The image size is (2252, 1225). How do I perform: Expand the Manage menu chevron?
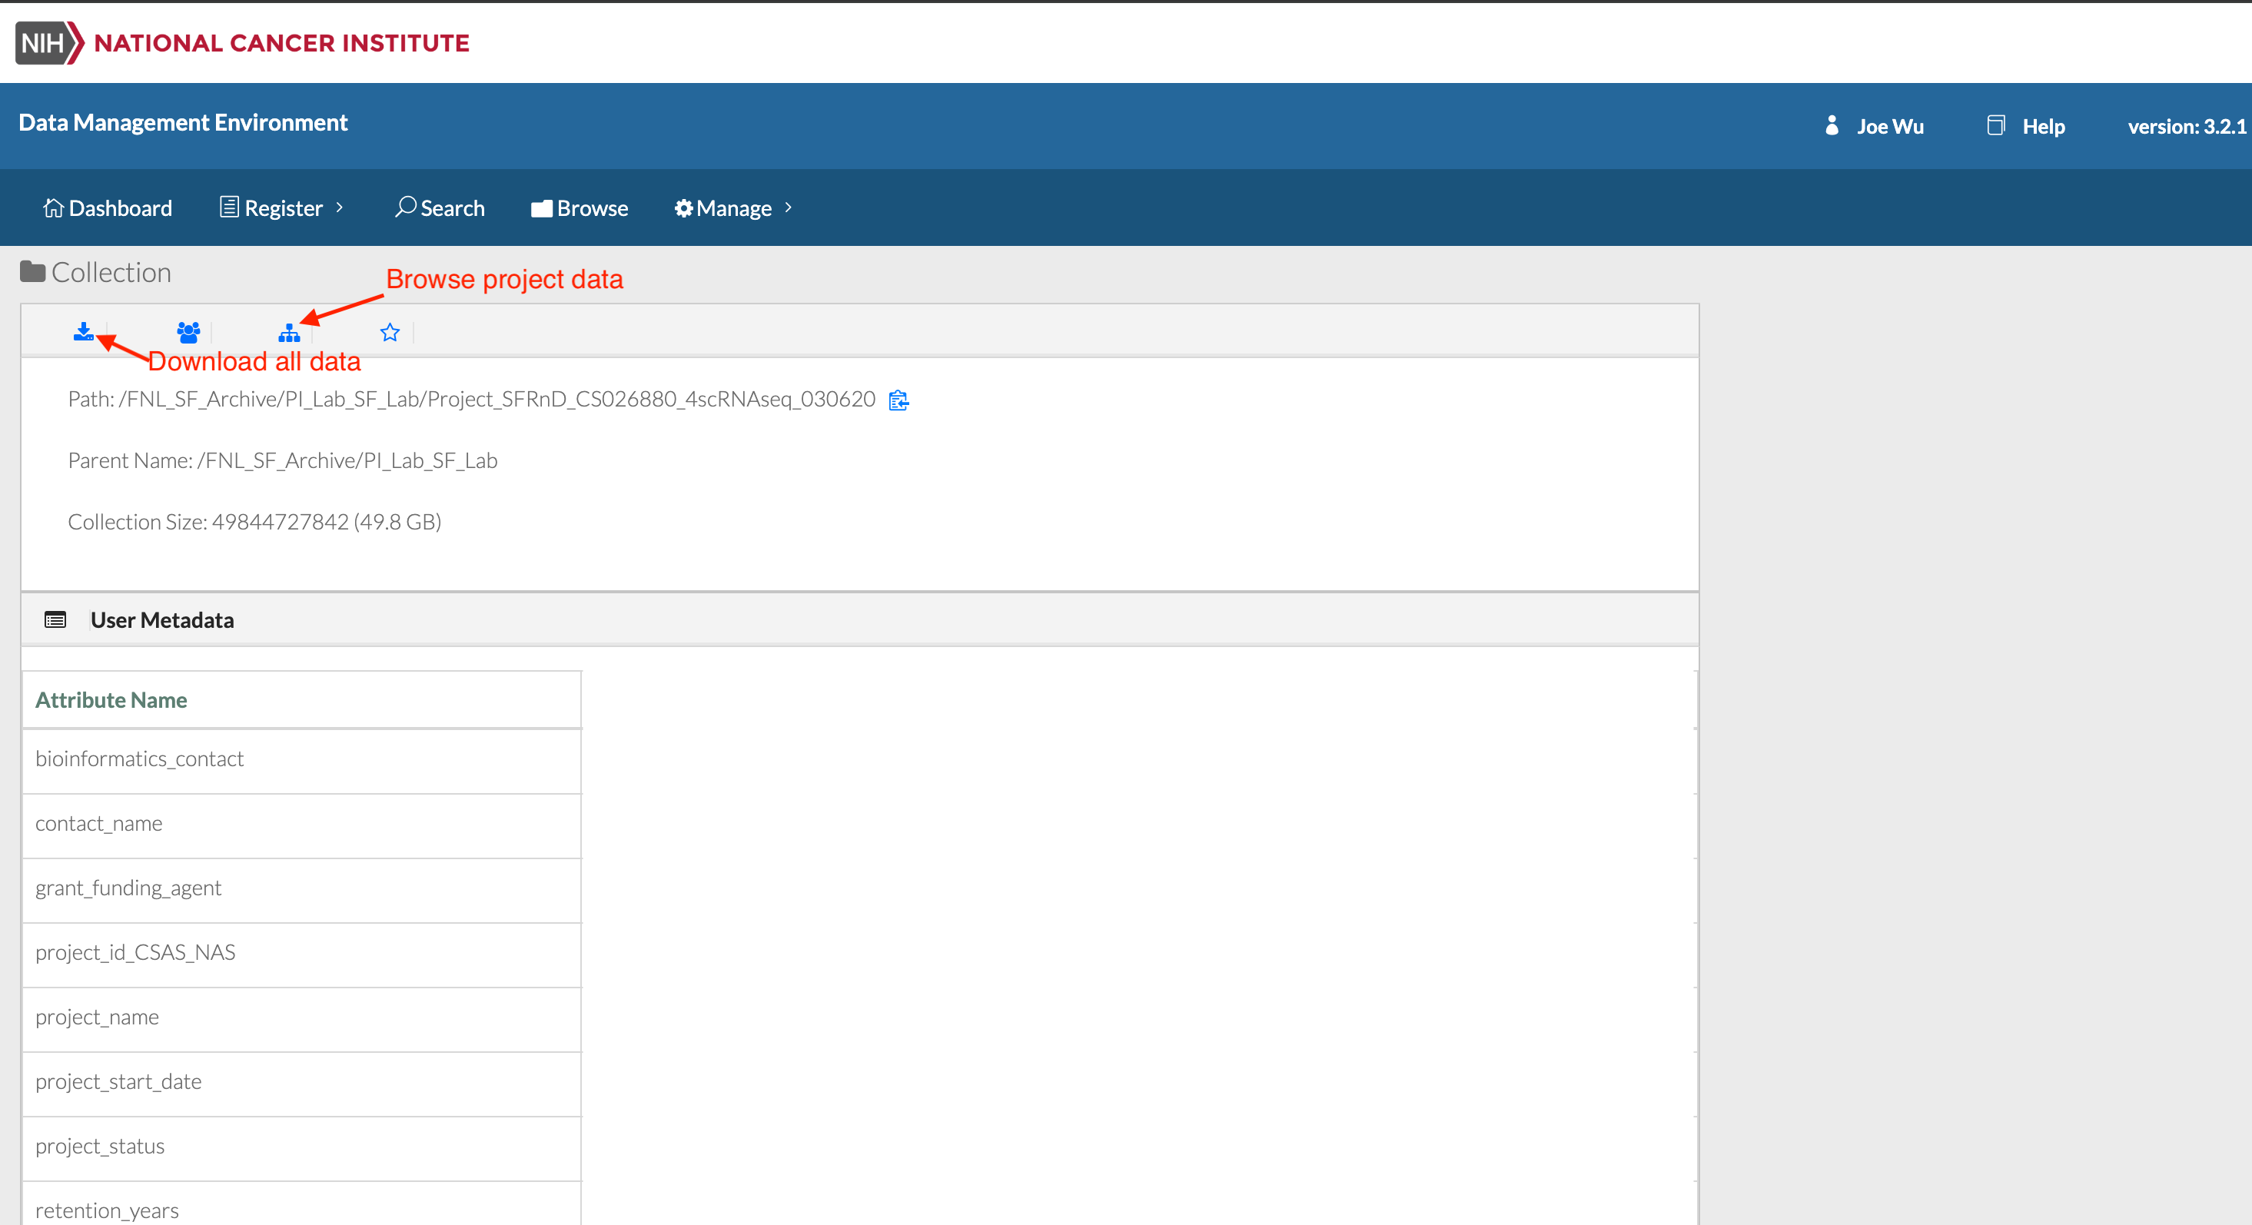pos(789,207)
